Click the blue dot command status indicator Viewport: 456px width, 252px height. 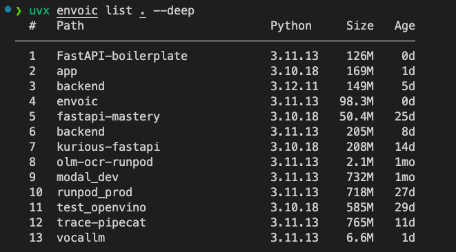pos(8,10)
